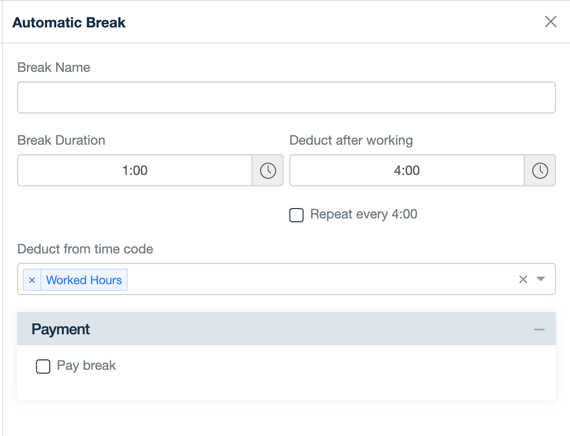Select the Worked Hours chip

tap(84, 280)
